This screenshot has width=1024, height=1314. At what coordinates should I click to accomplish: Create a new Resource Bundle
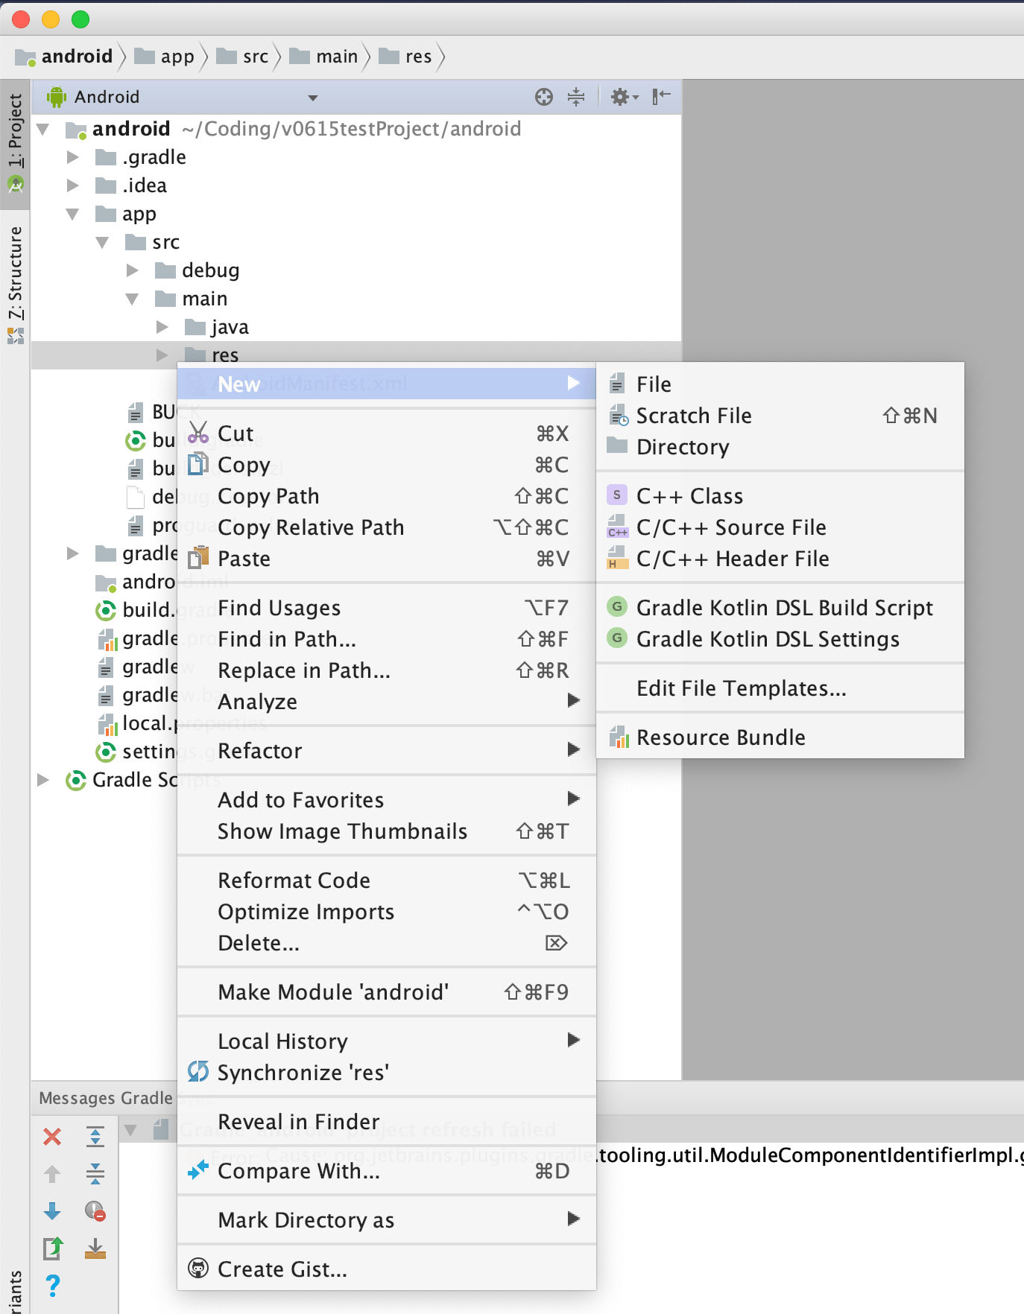[780, 737]
